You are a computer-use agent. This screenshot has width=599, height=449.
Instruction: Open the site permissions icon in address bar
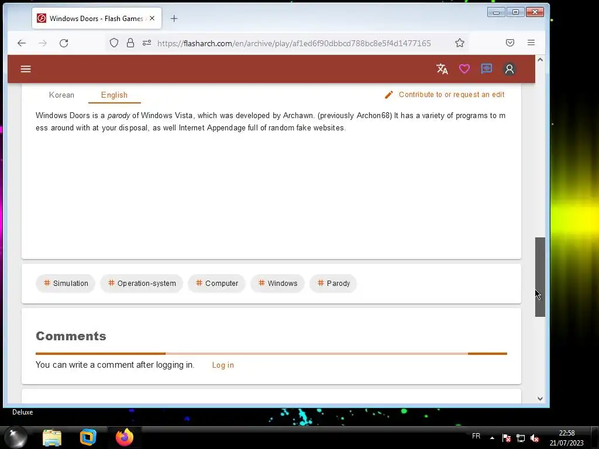pos(147,43)
